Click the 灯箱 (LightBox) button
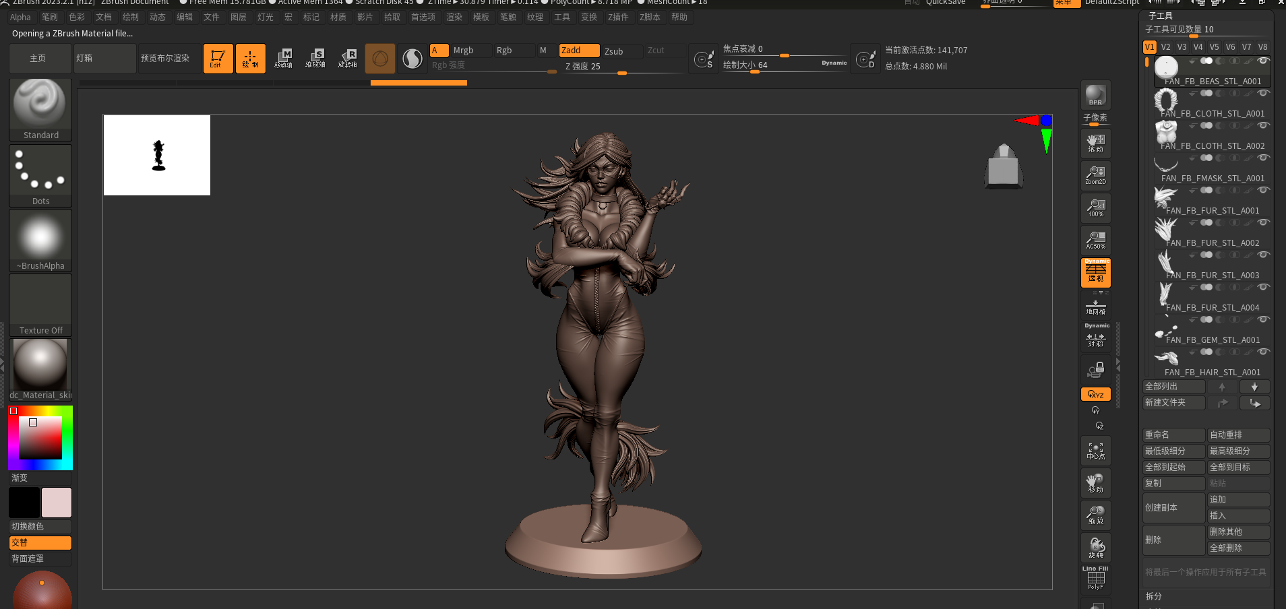Screen dimensions: 1286x609 click(104, 59)
